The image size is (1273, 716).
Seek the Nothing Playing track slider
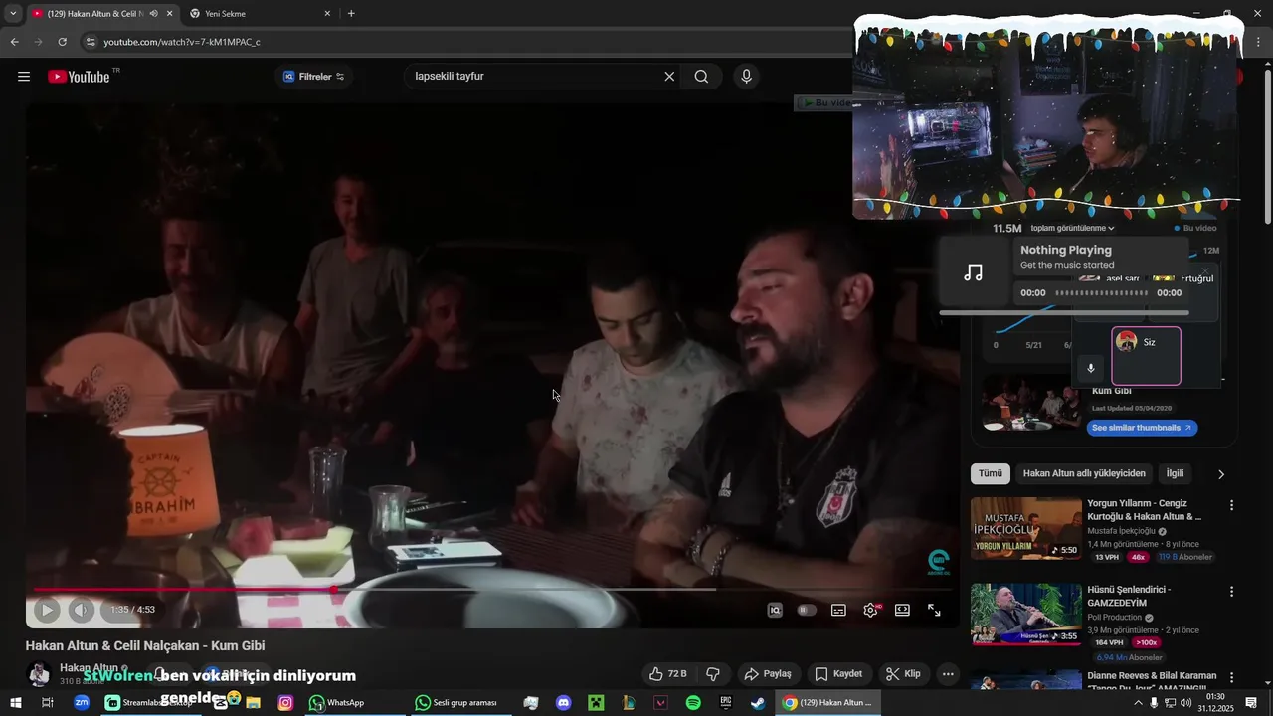(x=1101, y=293)
